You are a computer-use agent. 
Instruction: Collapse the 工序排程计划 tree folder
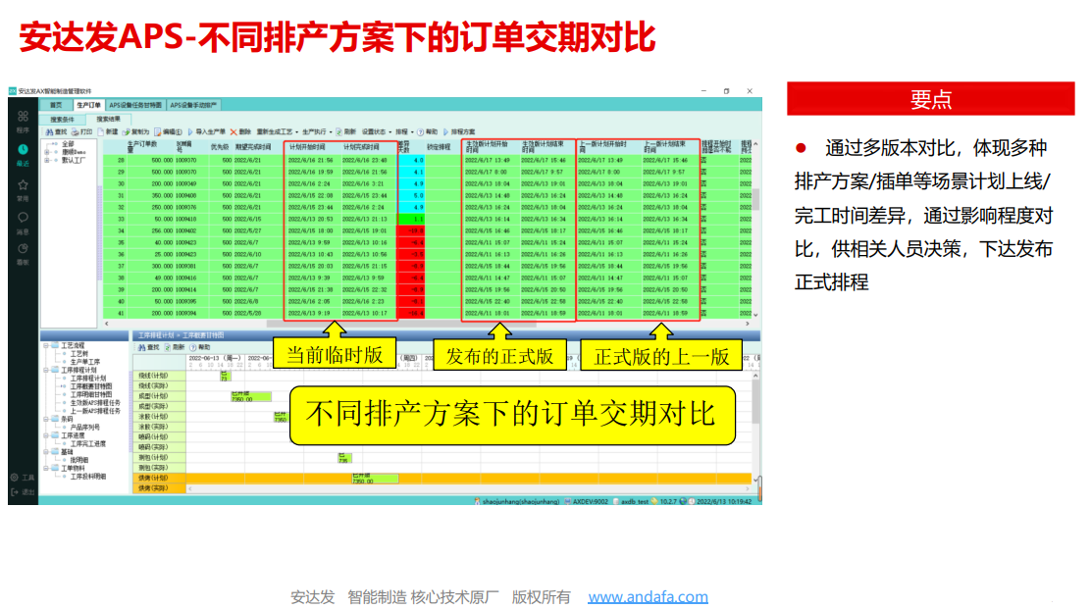pyautogui.click(x=46, y=371)
